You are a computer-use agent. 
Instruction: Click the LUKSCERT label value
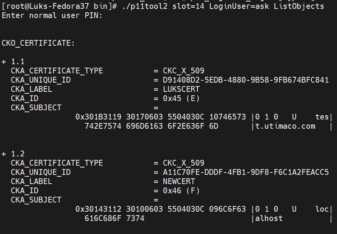coord(181,89)
